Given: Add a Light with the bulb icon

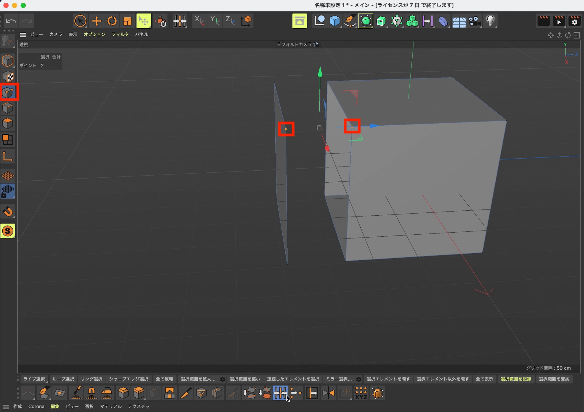Looking at the screenshot, I should pos(490,21).
